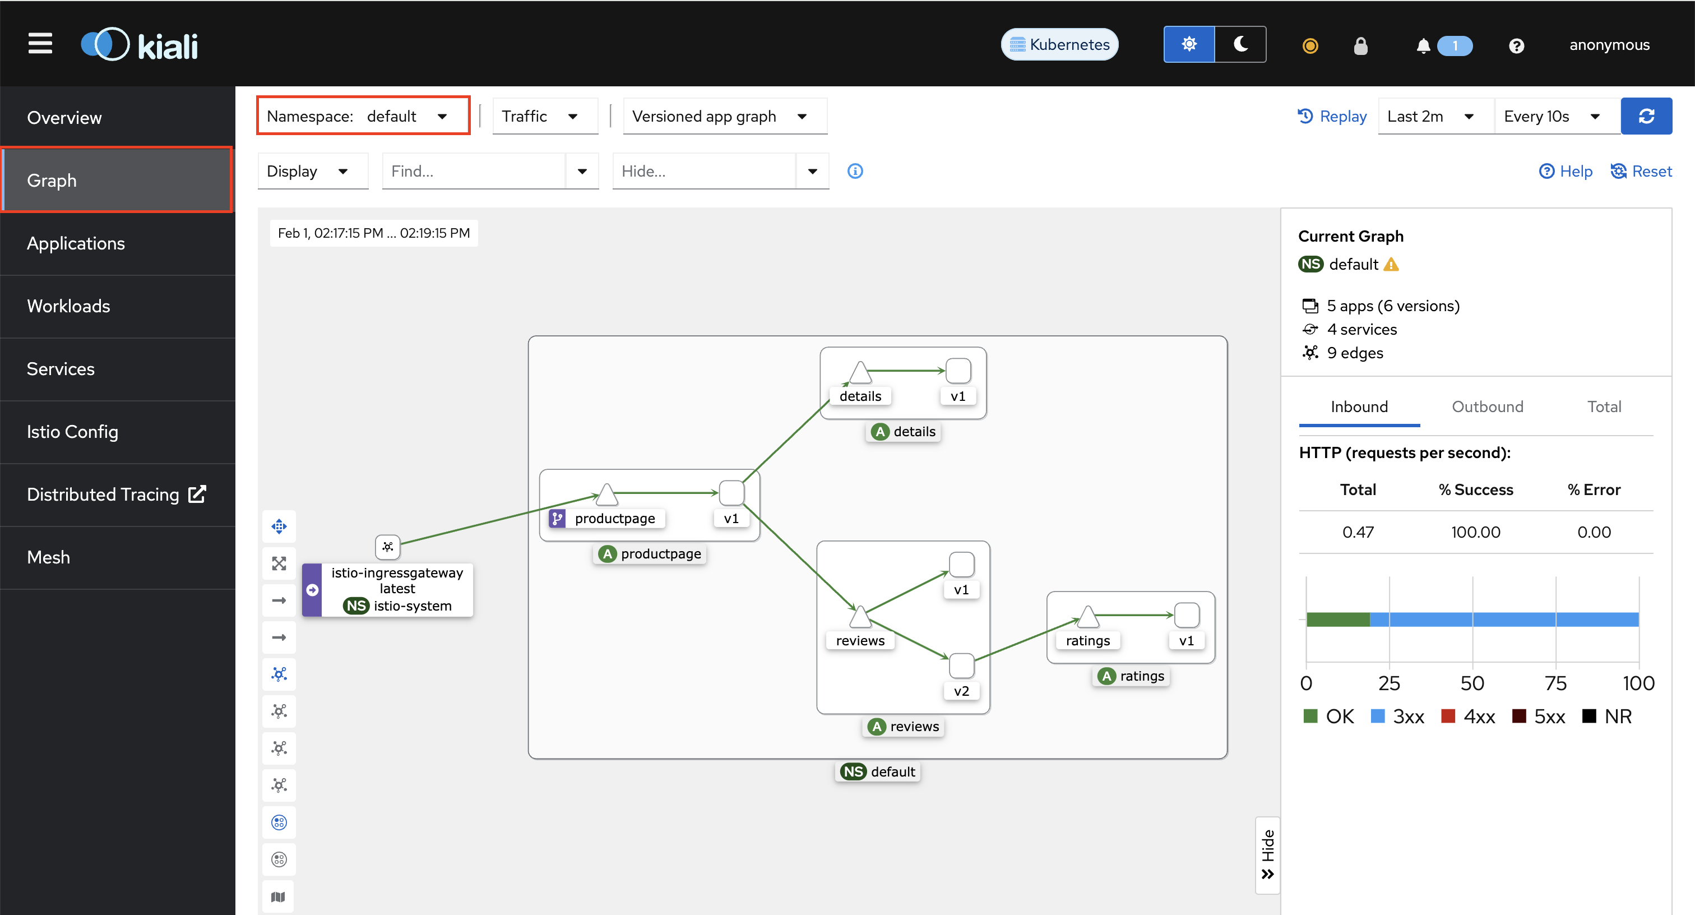
Task: Click the help question mark icon in header
Action: tap(1516, 45)
